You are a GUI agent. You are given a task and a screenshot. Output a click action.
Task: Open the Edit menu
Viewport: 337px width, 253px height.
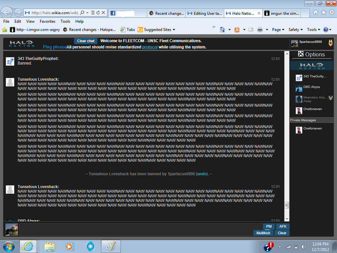(x=17, y=21)
